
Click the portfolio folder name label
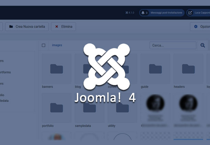(x=48, y=126)
